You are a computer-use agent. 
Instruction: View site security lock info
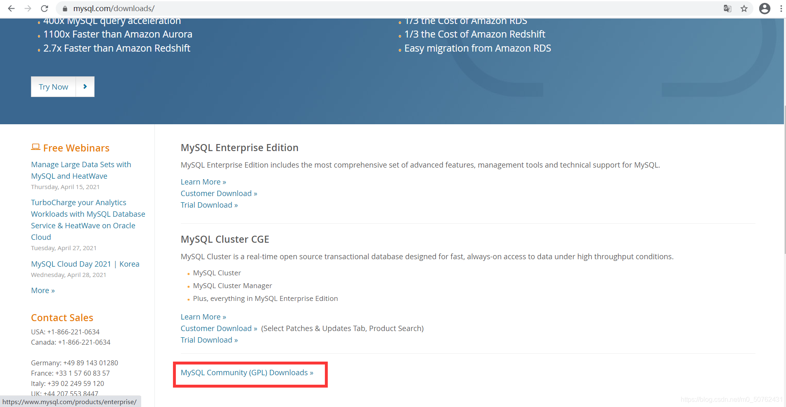65,8
